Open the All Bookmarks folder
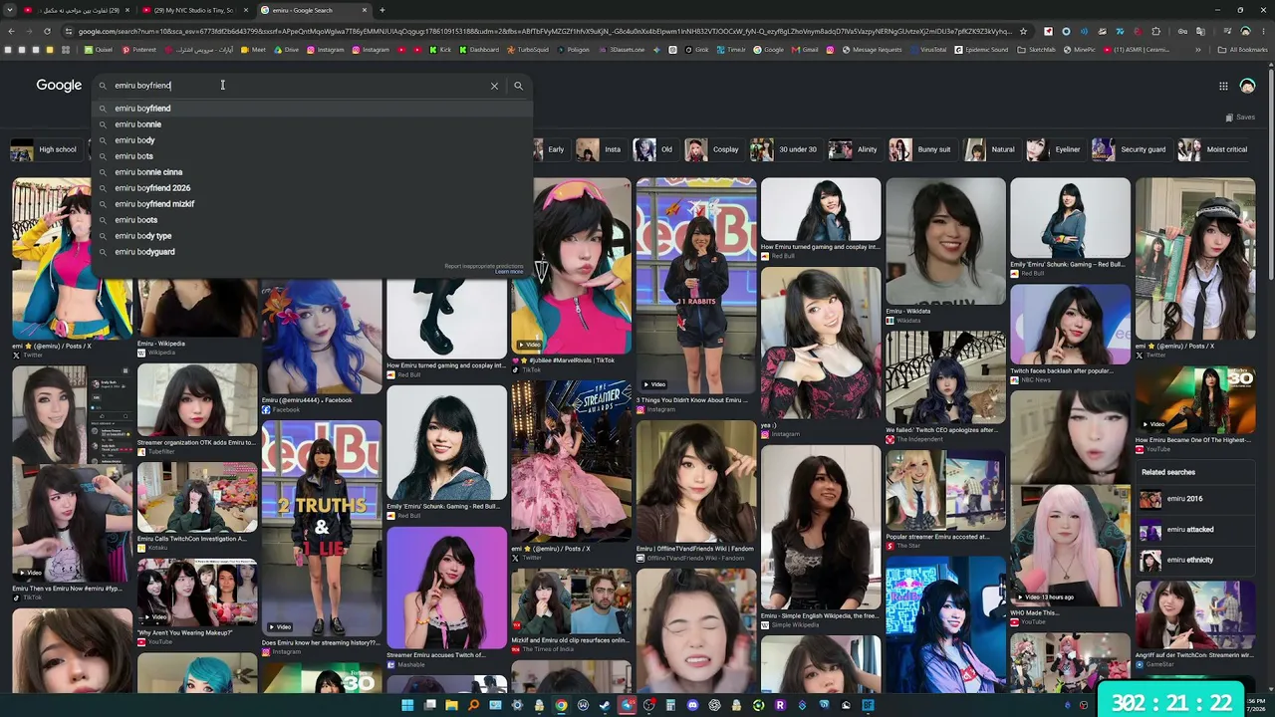 [1243, 50]
